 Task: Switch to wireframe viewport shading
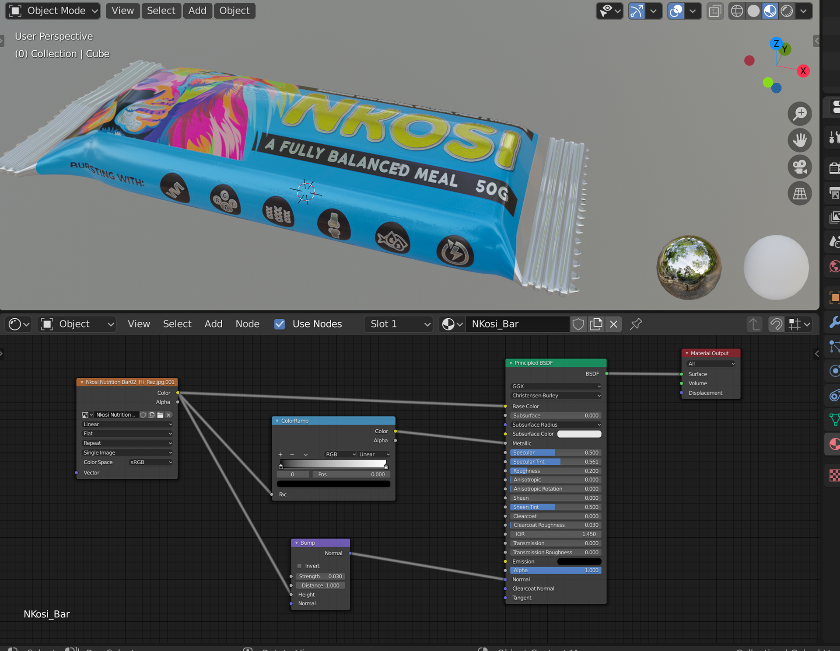point(737,11)
